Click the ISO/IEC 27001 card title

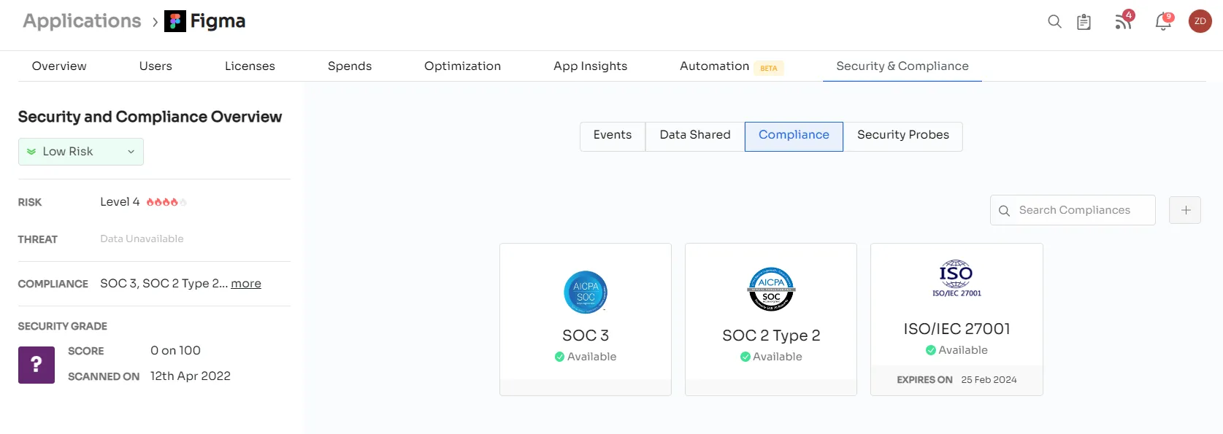956,329
